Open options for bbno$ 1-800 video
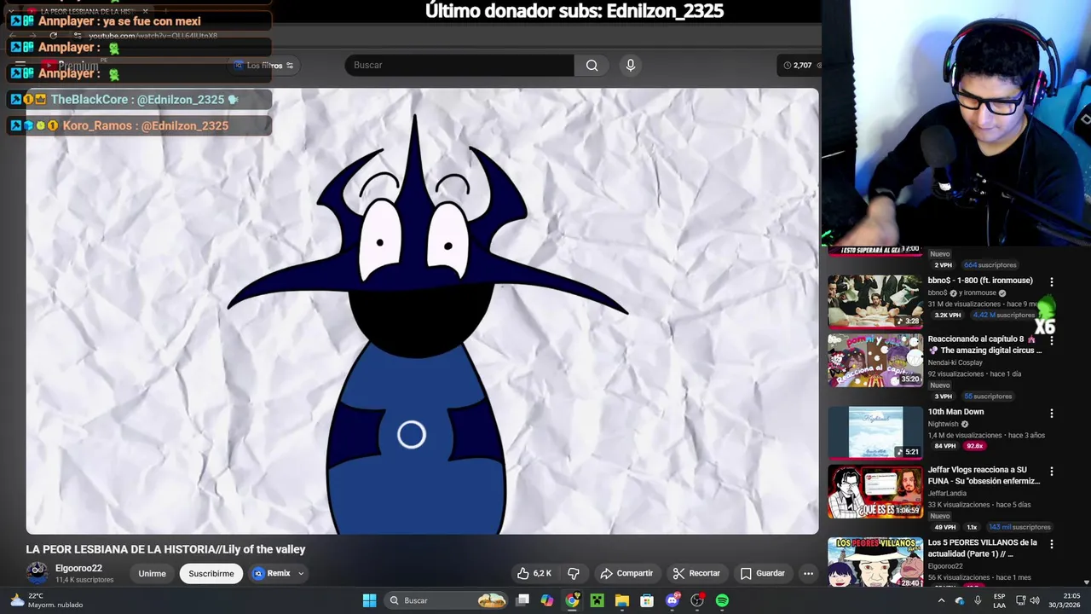The height and width of the screenshot is (614, 1091). [1051, 281]
